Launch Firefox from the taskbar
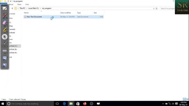This screenshot has width=189, height=106. coord(85,104)
